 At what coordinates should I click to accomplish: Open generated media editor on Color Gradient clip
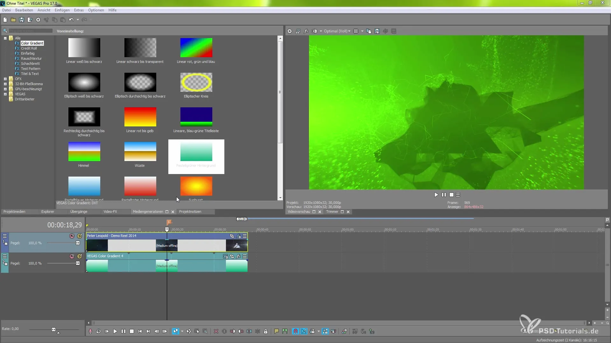[226, 256]
